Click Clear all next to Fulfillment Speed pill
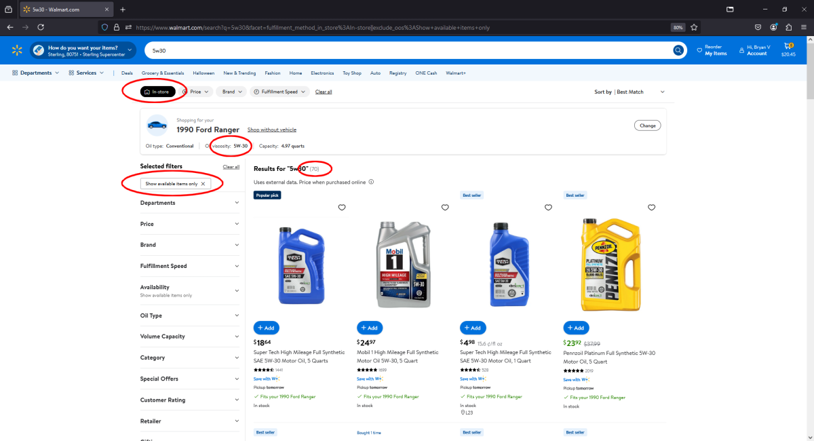Screen dimensions: 814x441 tap(324, 92)
